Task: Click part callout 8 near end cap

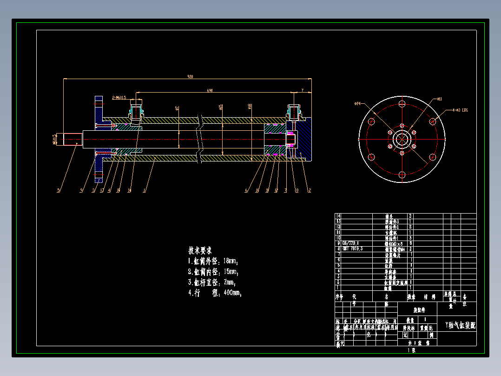Action: (297, 190)
